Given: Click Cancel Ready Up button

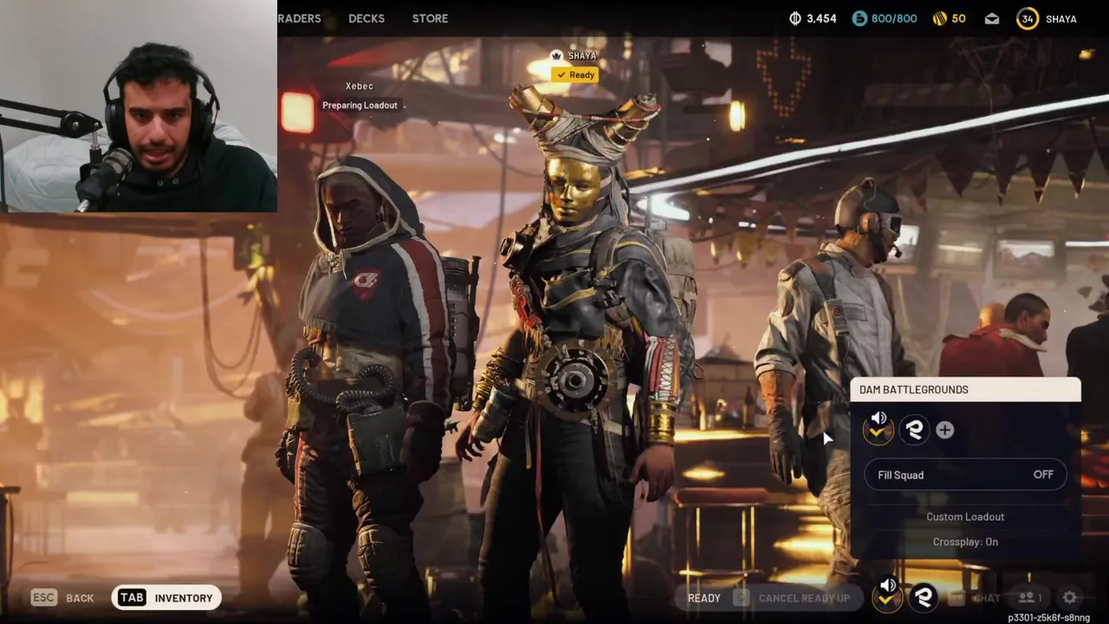Looking at the screenshot, I should point(804,598).
